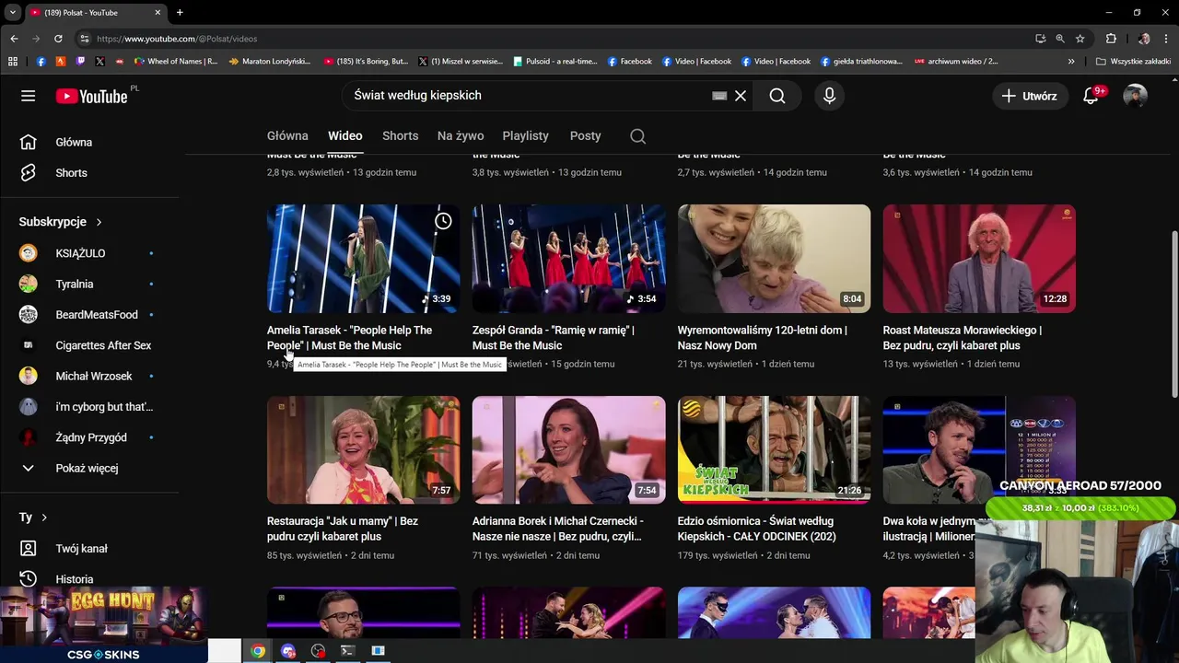Image resolution: width=1179 pixels, height=663 pixels.
Task: Open the Maraton Londyński bookmark
Action: [x=270, y=62]
